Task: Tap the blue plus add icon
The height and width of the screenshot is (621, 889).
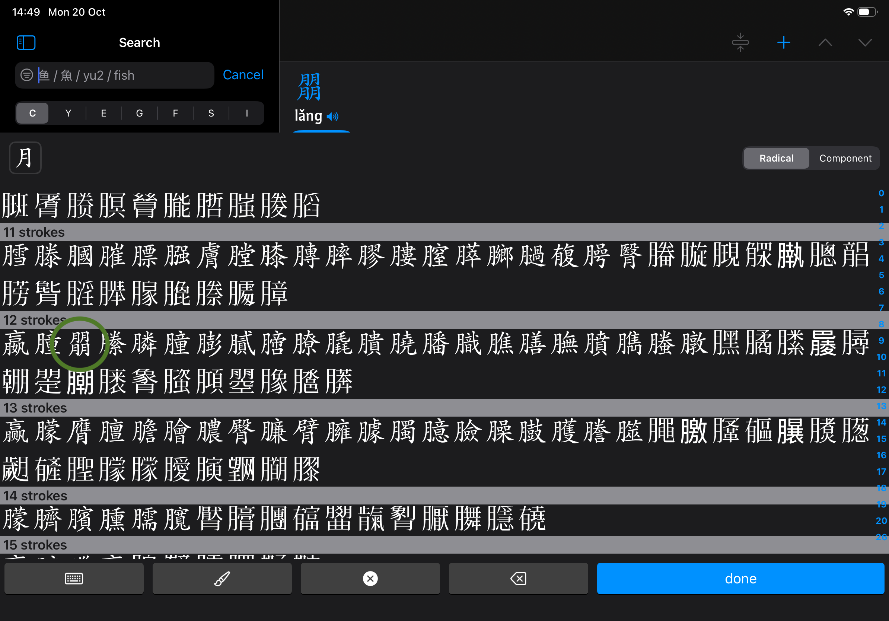Action: click(783, 42)
